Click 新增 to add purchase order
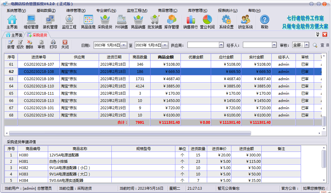Image resolution: width=331 pixels, height=193 pixels. click(11, 44)
